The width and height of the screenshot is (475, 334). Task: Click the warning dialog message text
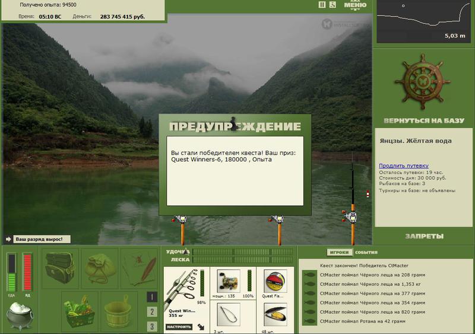pyautogui.click(x=233, y=156)
